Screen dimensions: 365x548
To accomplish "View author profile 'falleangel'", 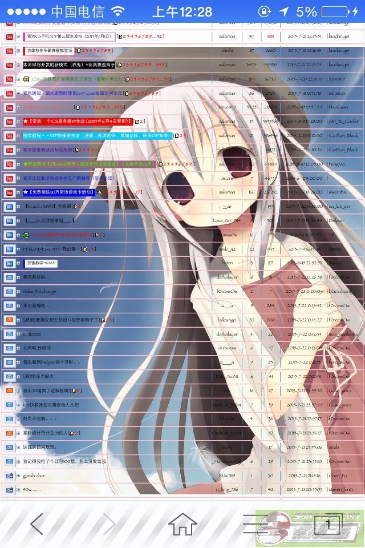I will click(227, 320).
